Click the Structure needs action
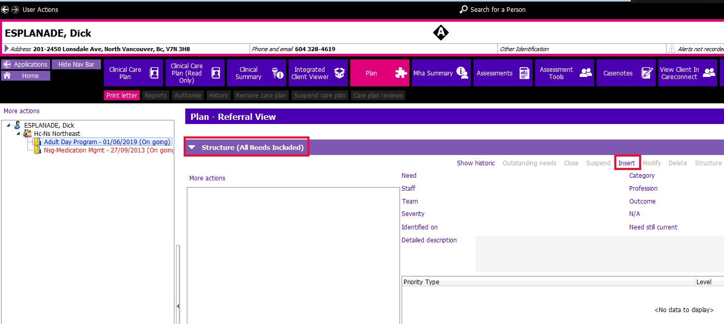 pos(708,163)
